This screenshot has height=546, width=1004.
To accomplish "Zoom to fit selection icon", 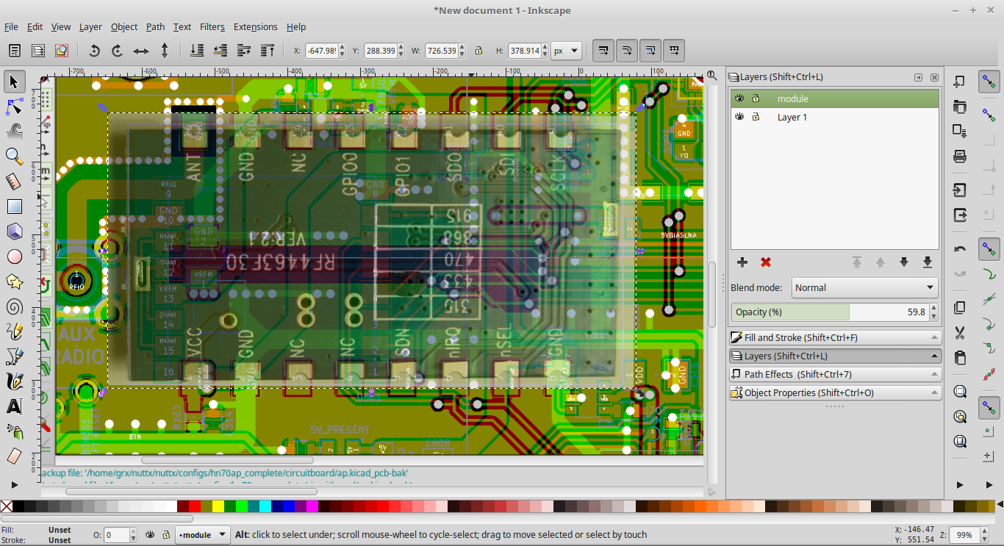I will coord(959,392).
